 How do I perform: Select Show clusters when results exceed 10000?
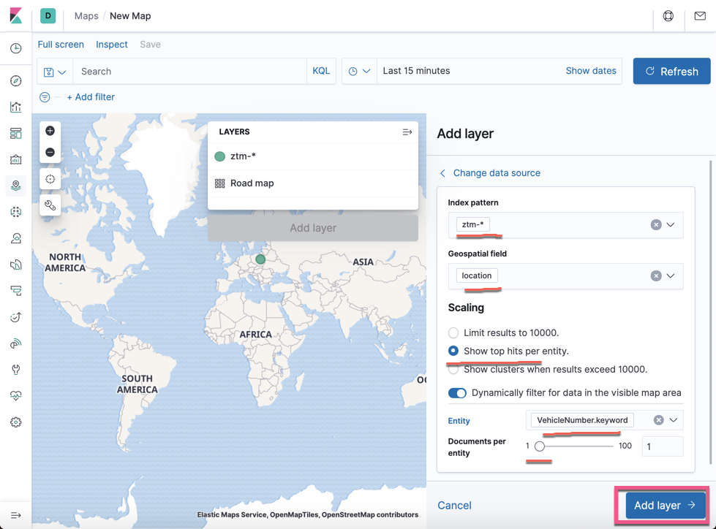(x=453, y=370)
